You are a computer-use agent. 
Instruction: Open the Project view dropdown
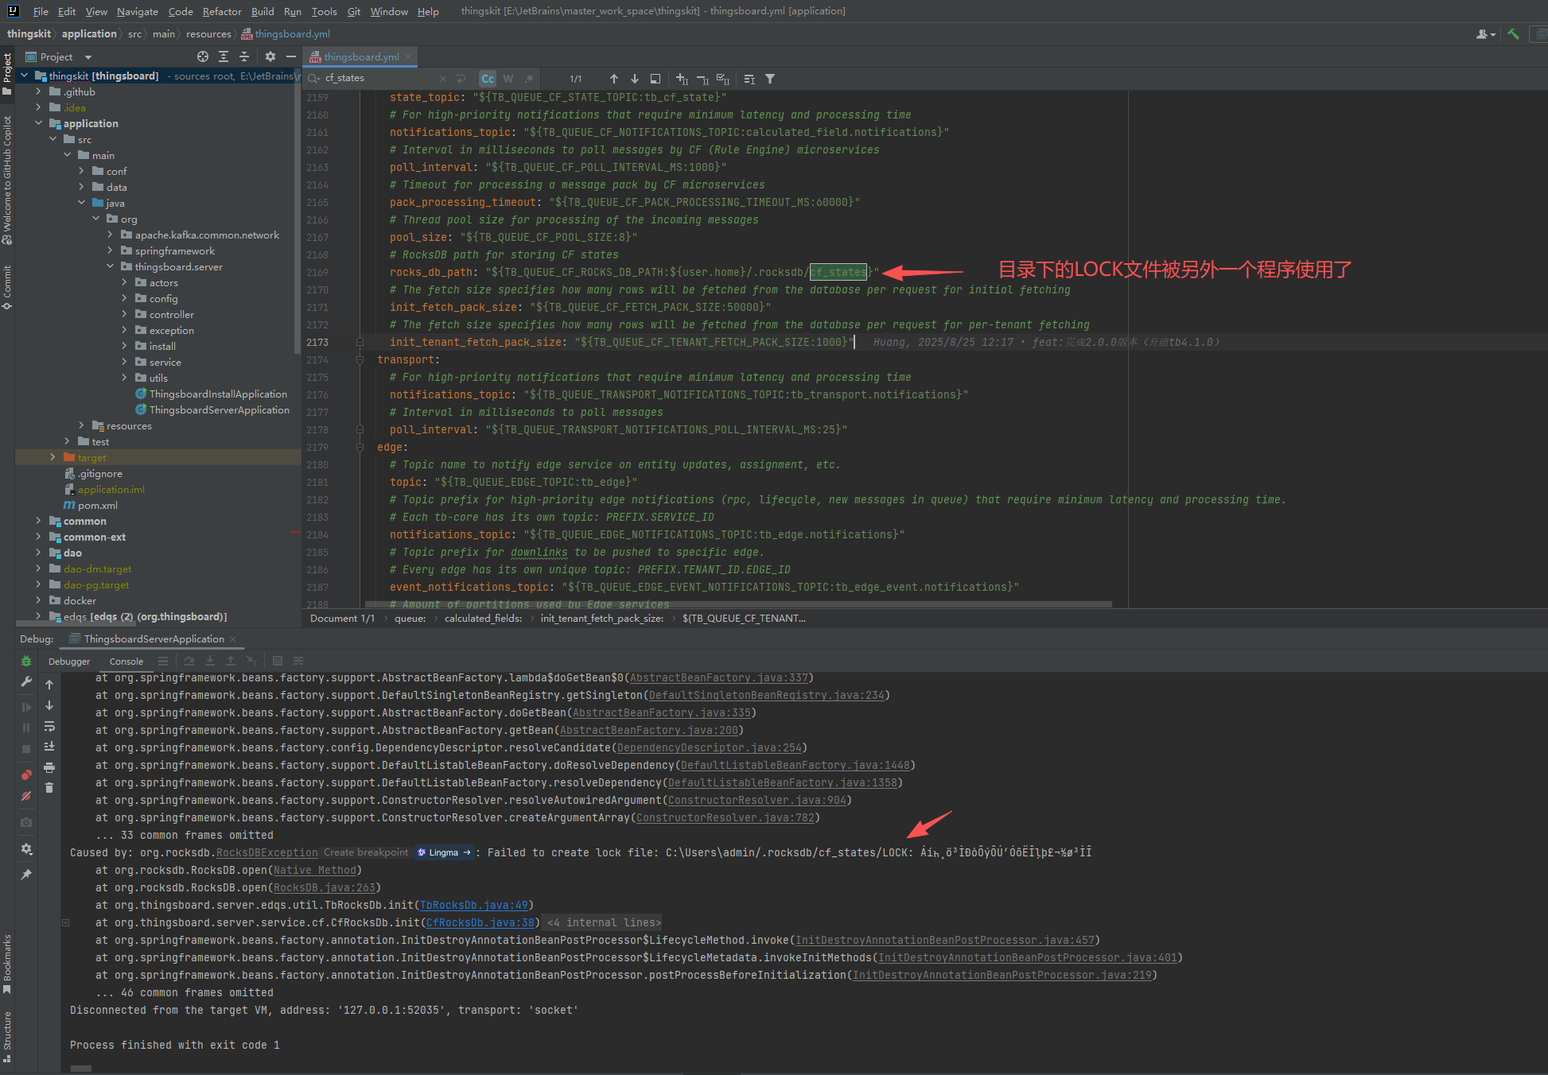point(88,57)
